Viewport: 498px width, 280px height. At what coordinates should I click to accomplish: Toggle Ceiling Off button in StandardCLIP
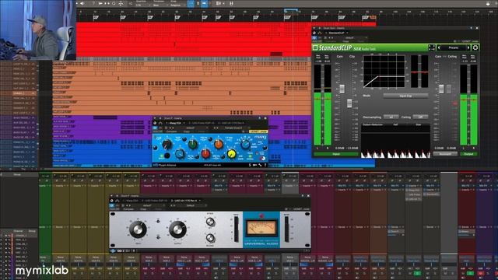(x=420, y=117)
